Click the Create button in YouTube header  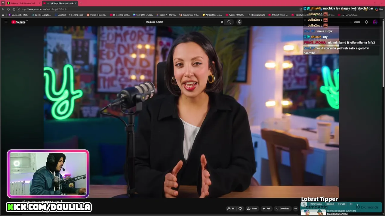pyautogui.click(x=355, y=22)
